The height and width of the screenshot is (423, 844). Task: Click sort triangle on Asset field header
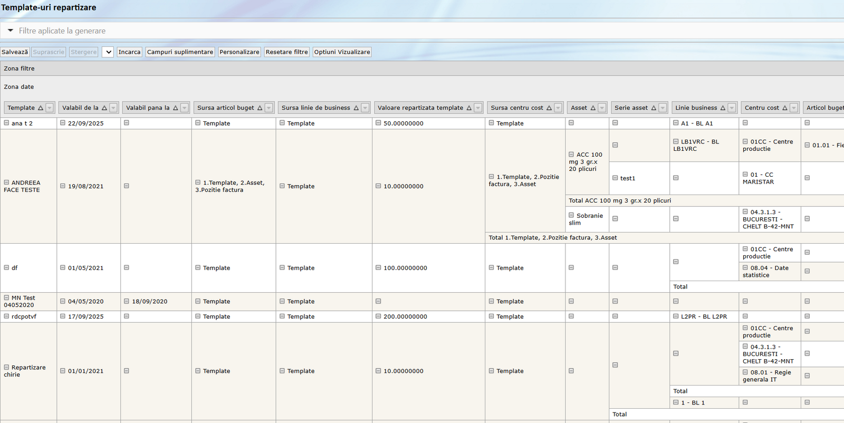pyautogui.click(x=593, y=108)
